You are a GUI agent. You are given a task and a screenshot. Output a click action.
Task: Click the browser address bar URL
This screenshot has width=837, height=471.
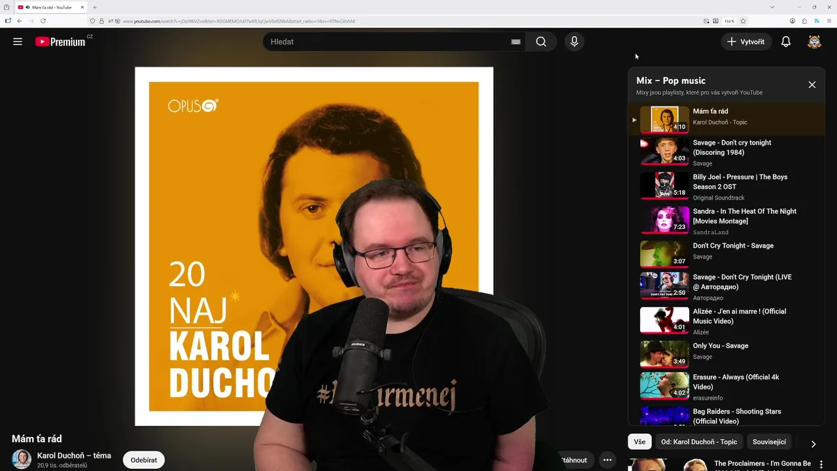click(239, 21)
